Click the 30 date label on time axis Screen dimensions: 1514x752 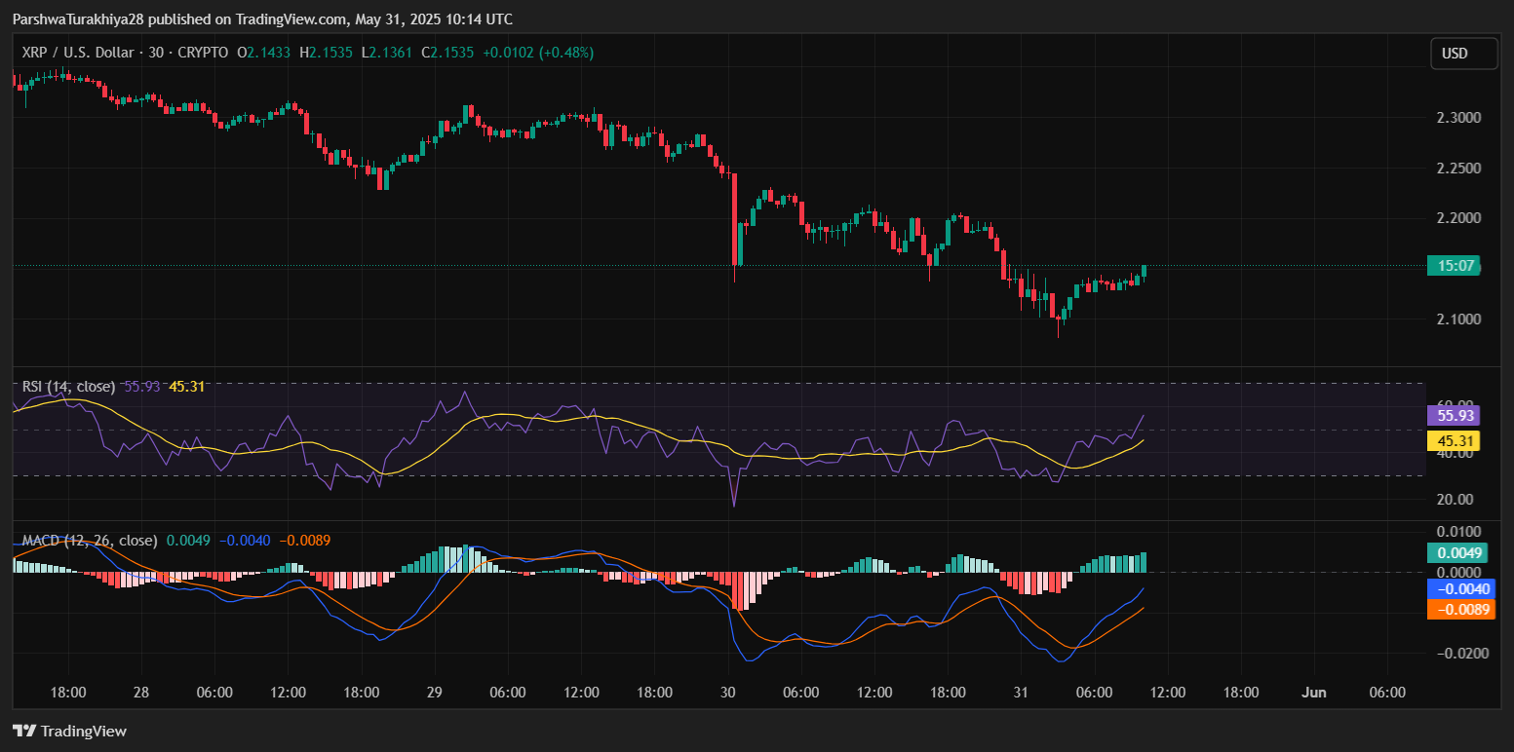pyautogui.click(x=728, y=693)
